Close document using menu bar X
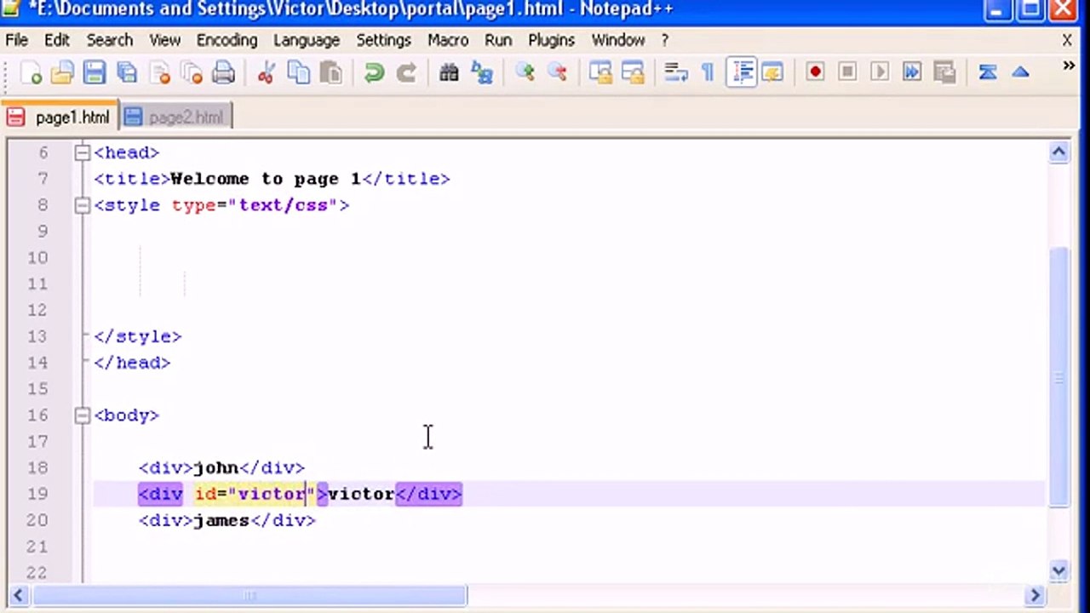Screen dimensions: 1090x613 [1067, 40]
